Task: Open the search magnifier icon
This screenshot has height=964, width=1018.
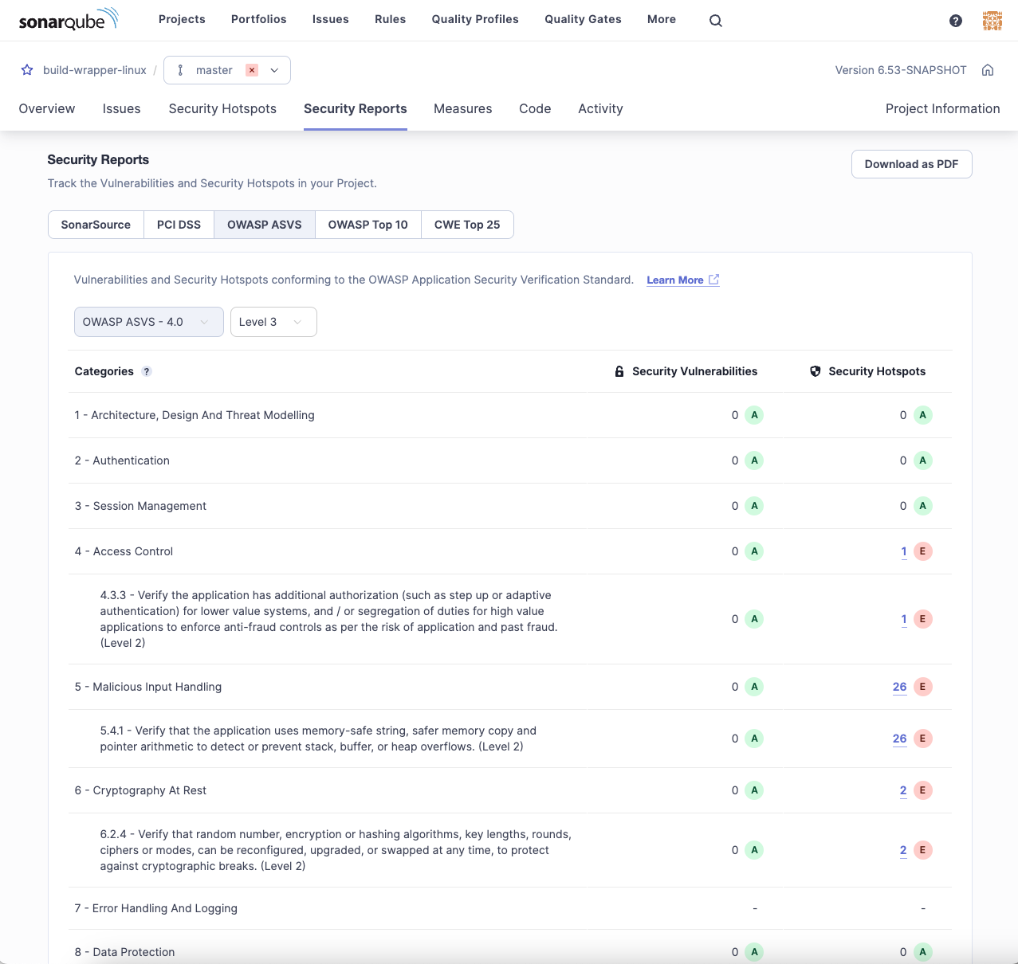Action: tap(715, 20)
